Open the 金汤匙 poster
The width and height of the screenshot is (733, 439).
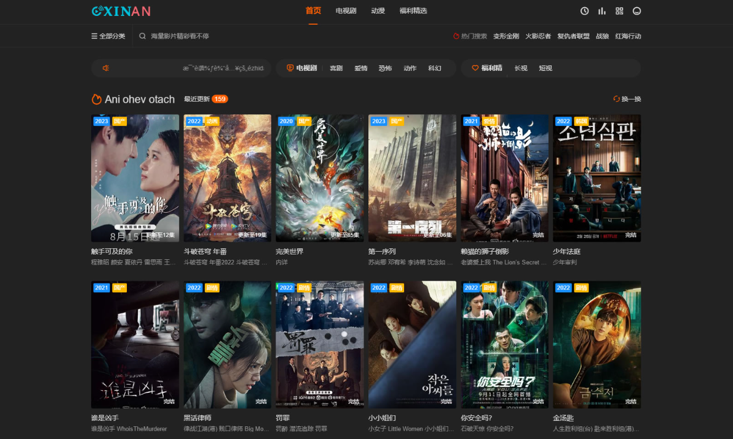coord(597,344)
